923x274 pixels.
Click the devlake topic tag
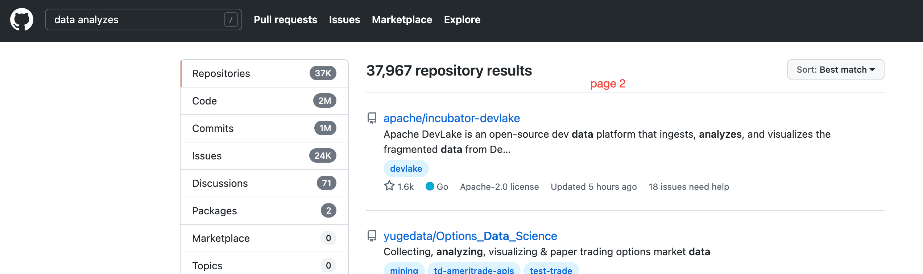(406, 168)
